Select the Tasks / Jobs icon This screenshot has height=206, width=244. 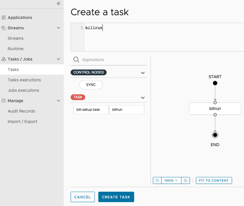click(3, 59)
